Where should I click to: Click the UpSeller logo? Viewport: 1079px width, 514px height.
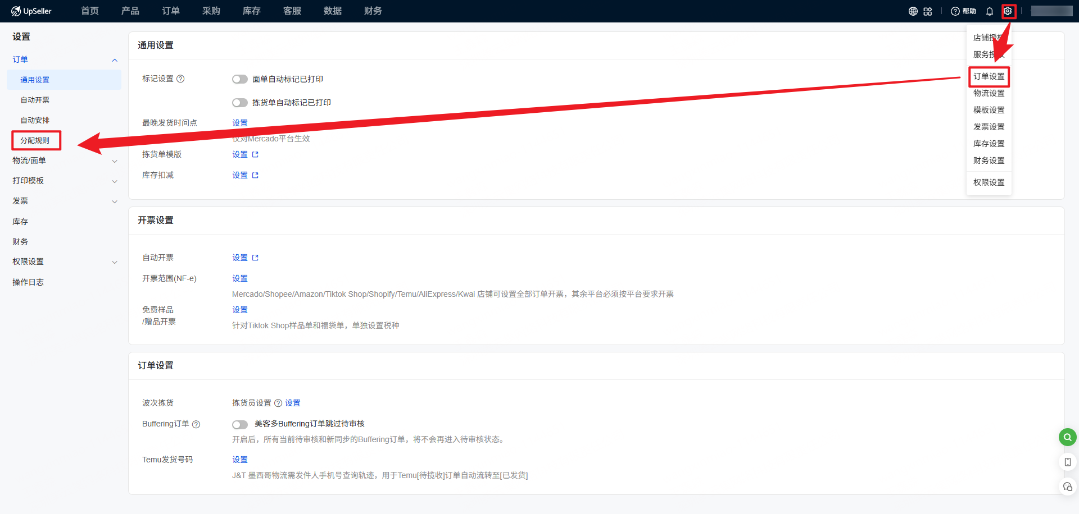click(x=31, y=11)
